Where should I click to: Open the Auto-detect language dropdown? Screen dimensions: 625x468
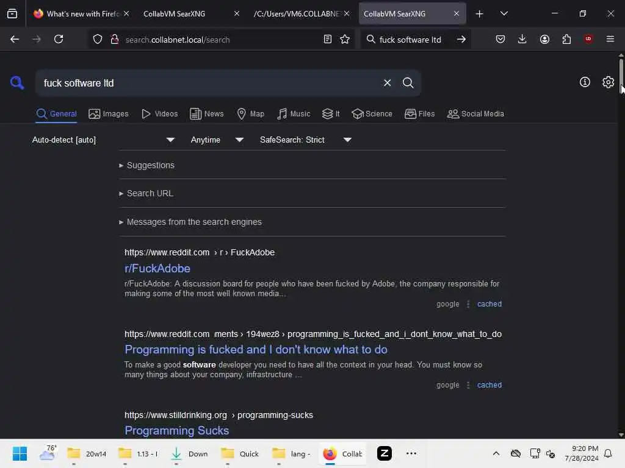point(104,140)
